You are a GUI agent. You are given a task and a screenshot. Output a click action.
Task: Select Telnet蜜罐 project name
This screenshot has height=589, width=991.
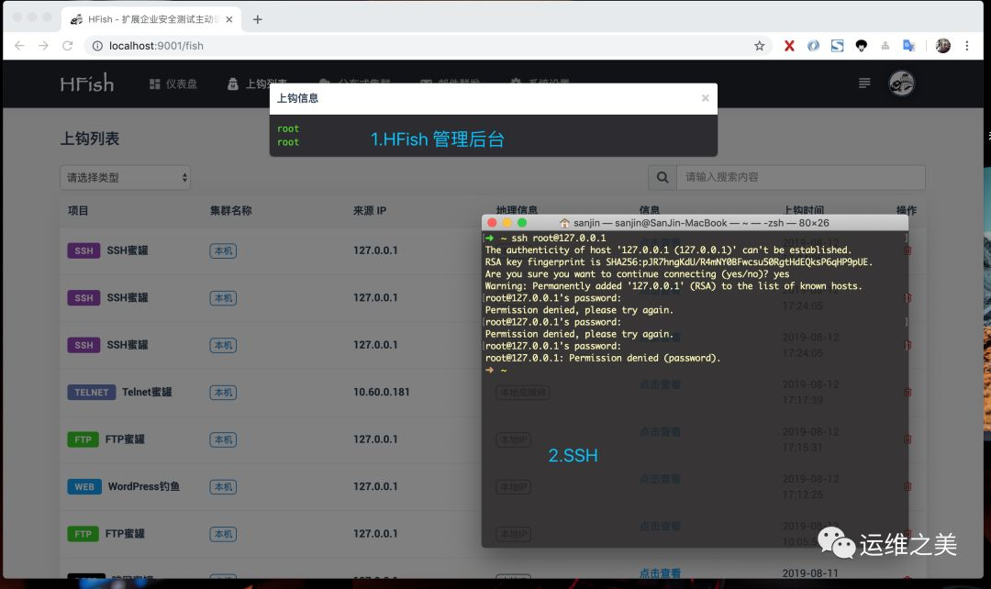(147, 392)
